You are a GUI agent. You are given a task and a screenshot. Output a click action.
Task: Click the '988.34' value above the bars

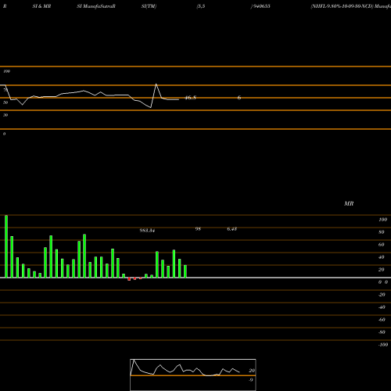tap(147, 231)
